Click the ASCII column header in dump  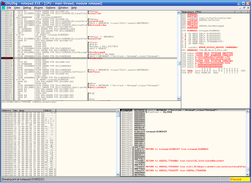coord(50,110)
